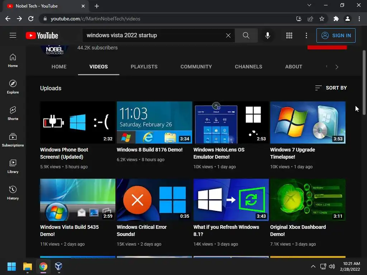The image size is (367, 275).
Task: Go forward in browser
Action: 19,19
